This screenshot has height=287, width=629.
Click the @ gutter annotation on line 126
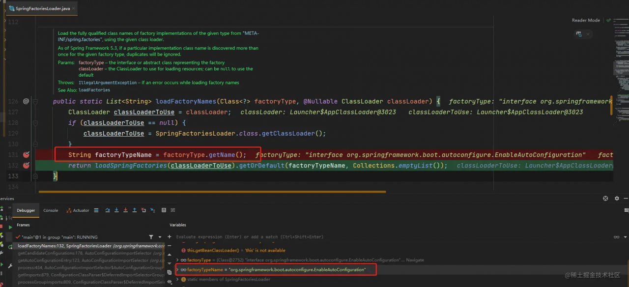pyautogui.click(x=26, y=101)
